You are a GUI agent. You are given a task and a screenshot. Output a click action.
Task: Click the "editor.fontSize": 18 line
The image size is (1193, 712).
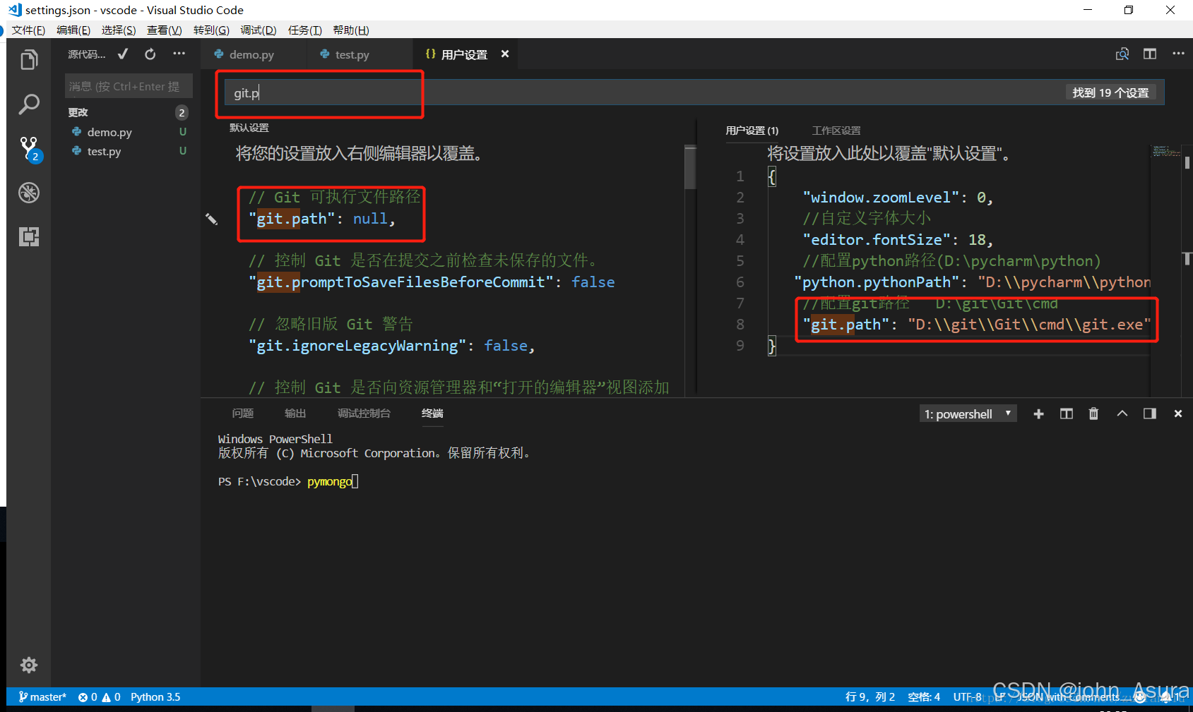[898, 240]
